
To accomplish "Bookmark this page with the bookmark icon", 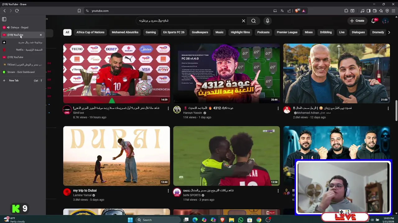I will [x=79, y=11].
